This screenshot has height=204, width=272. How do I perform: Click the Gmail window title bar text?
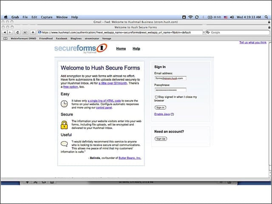pos(136,22)
